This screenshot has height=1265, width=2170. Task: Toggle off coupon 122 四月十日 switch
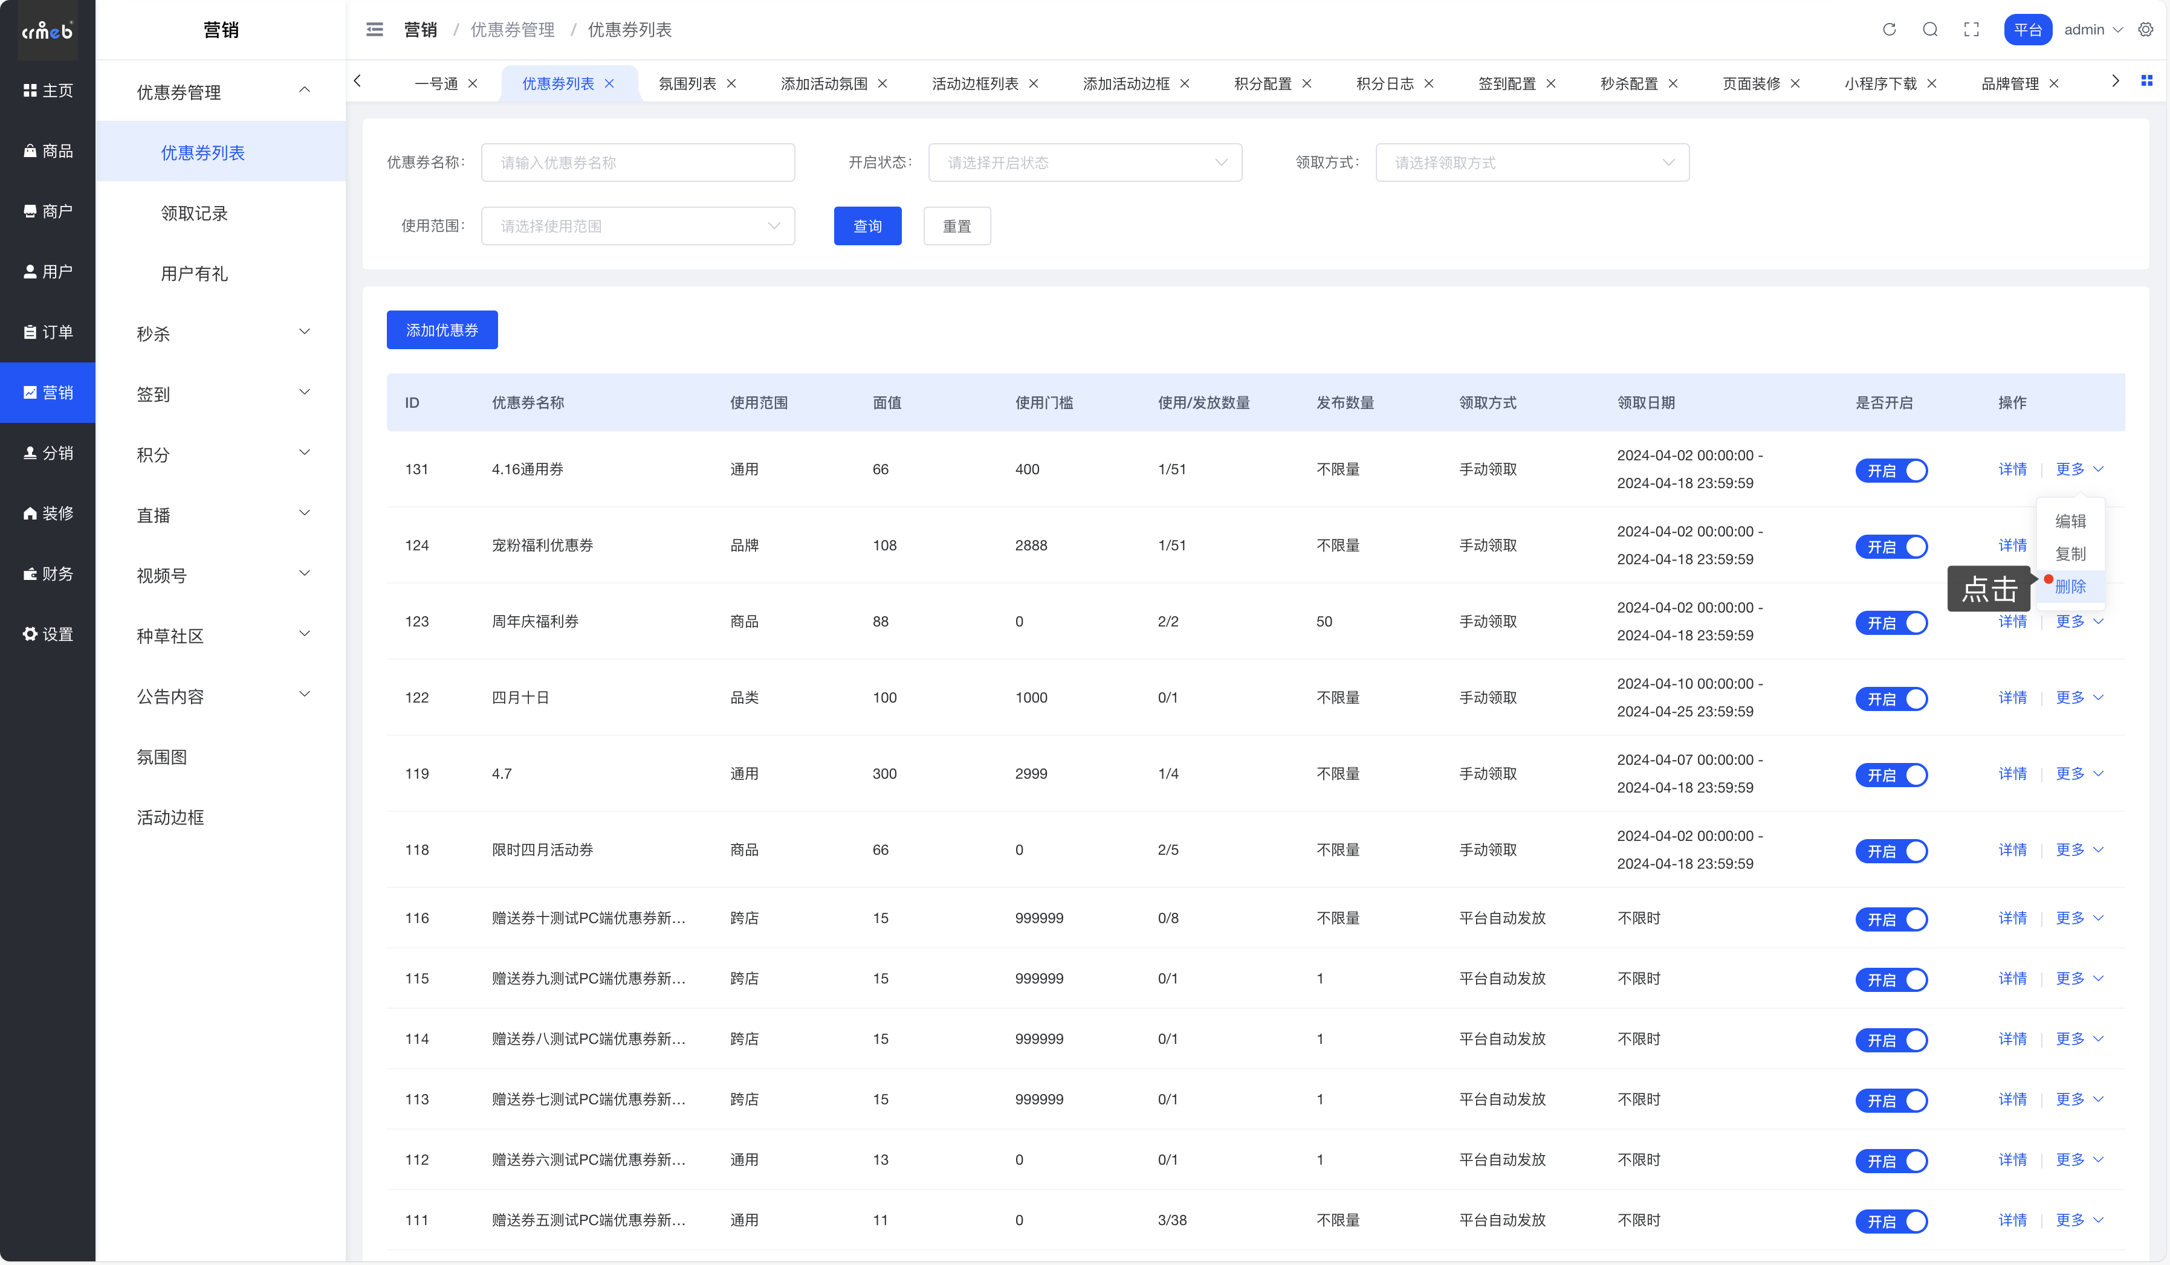(1891, 699)
